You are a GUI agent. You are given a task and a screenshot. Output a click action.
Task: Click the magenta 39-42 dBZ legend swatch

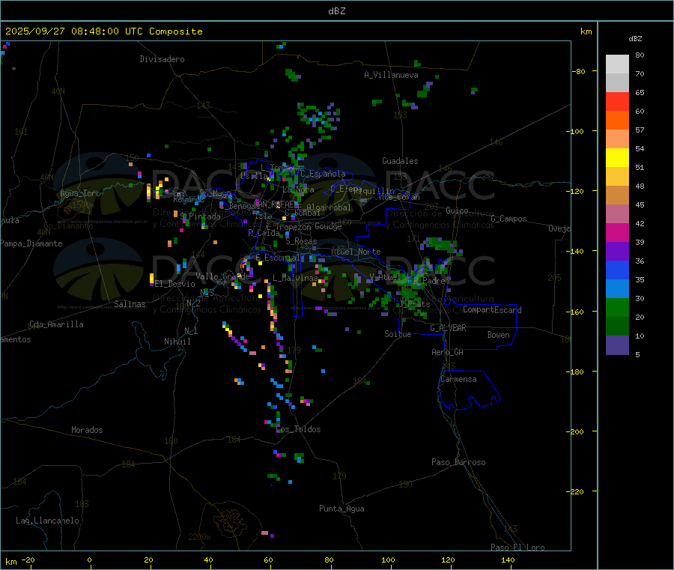pos(617,232)
